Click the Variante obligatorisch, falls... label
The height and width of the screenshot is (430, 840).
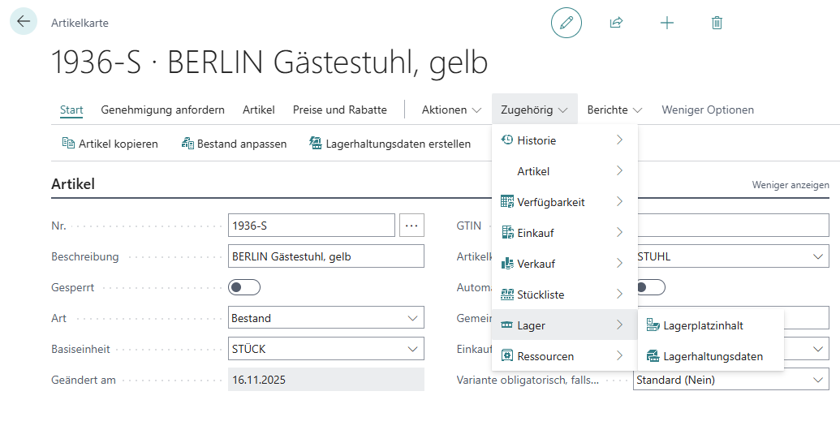(x=528, y=381)
